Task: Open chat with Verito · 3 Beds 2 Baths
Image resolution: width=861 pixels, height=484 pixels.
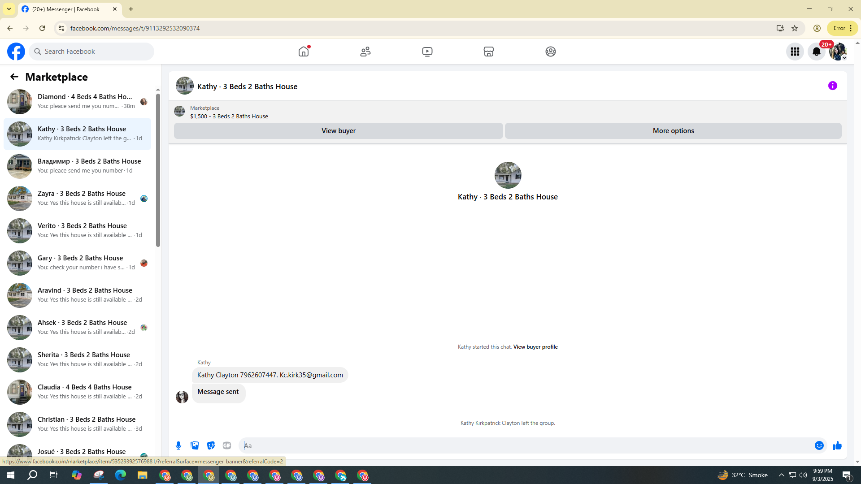Action: (x=77, y=231)
